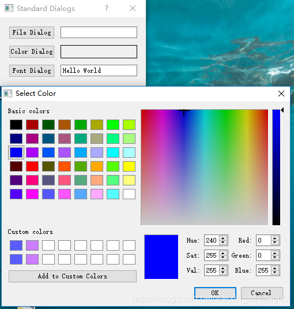Select the dark red swatch in first row
Viewport: 294px width, 309px height.
coord(32,125)
